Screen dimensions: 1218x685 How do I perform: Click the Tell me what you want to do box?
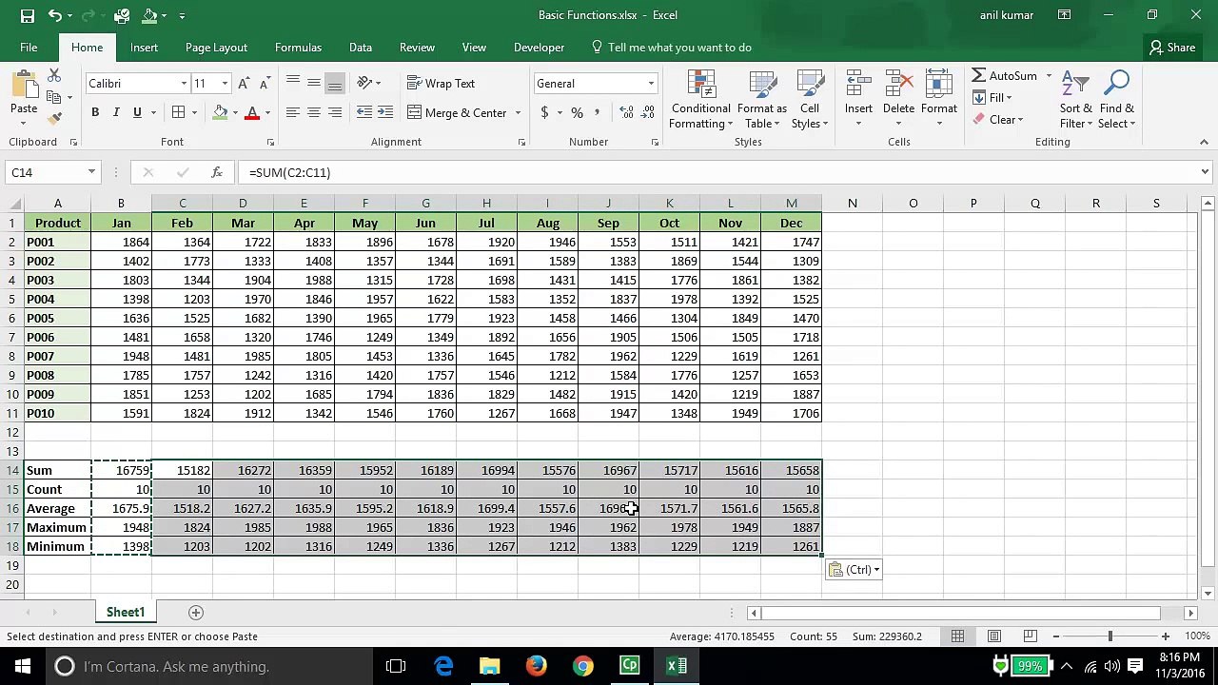[x=671, y=48]
